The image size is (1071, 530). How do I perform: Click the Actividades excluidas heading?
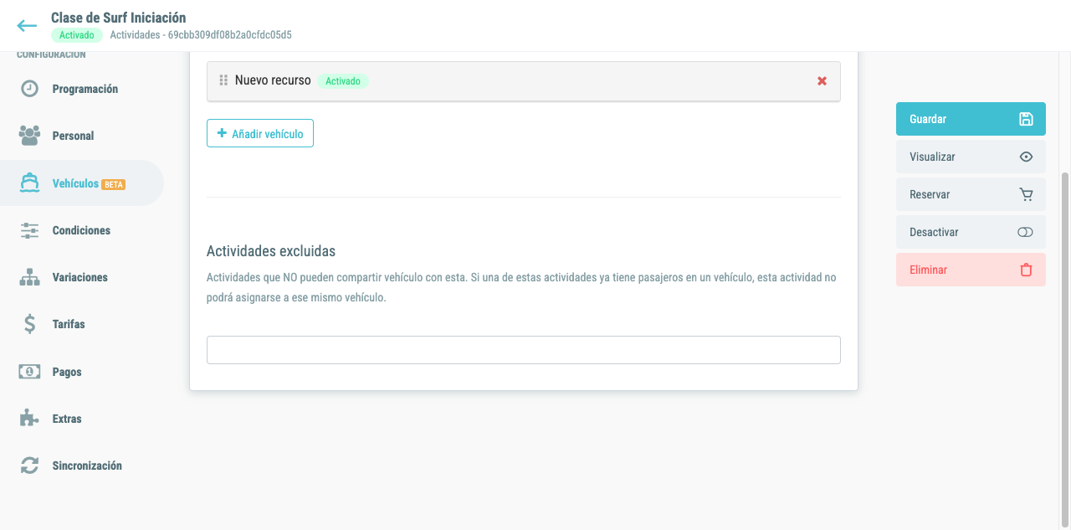(x=271, y=251)
